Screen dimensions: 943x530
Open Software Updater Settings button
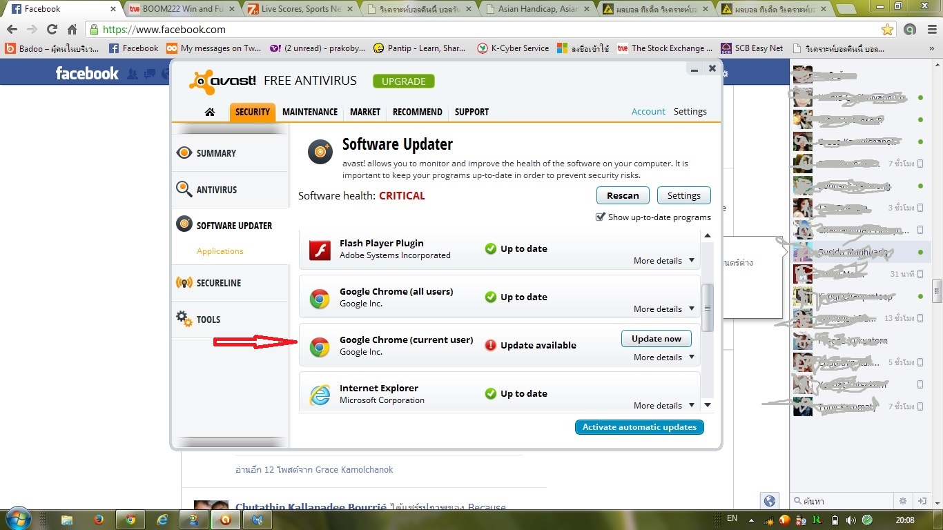pos(684,195)
